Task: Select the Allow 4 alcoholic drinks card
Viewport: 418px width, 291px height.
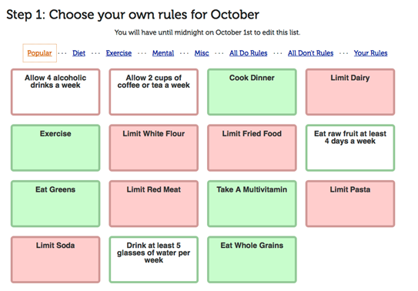Action: click(55, 92)
